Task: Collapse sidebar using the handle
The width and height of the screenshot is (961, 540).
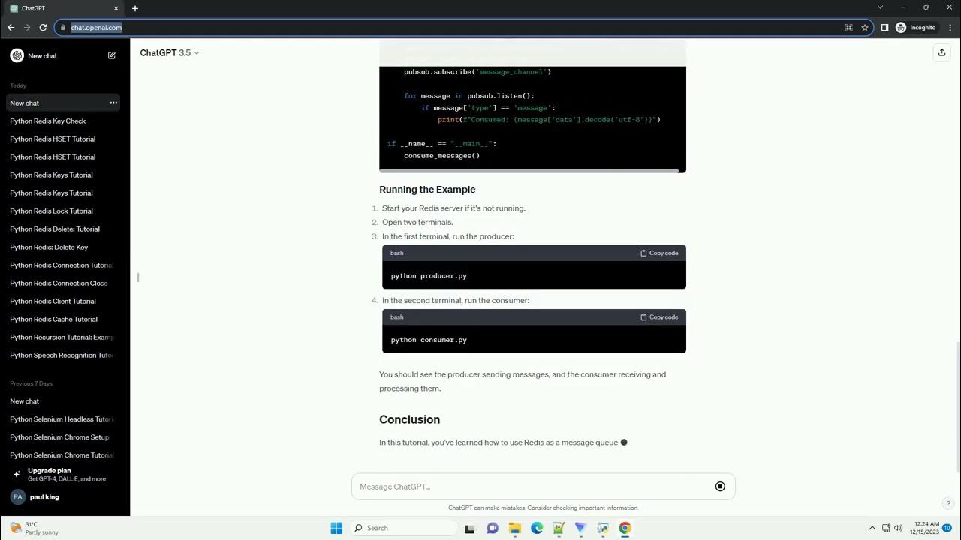Action: pos(138,277)
